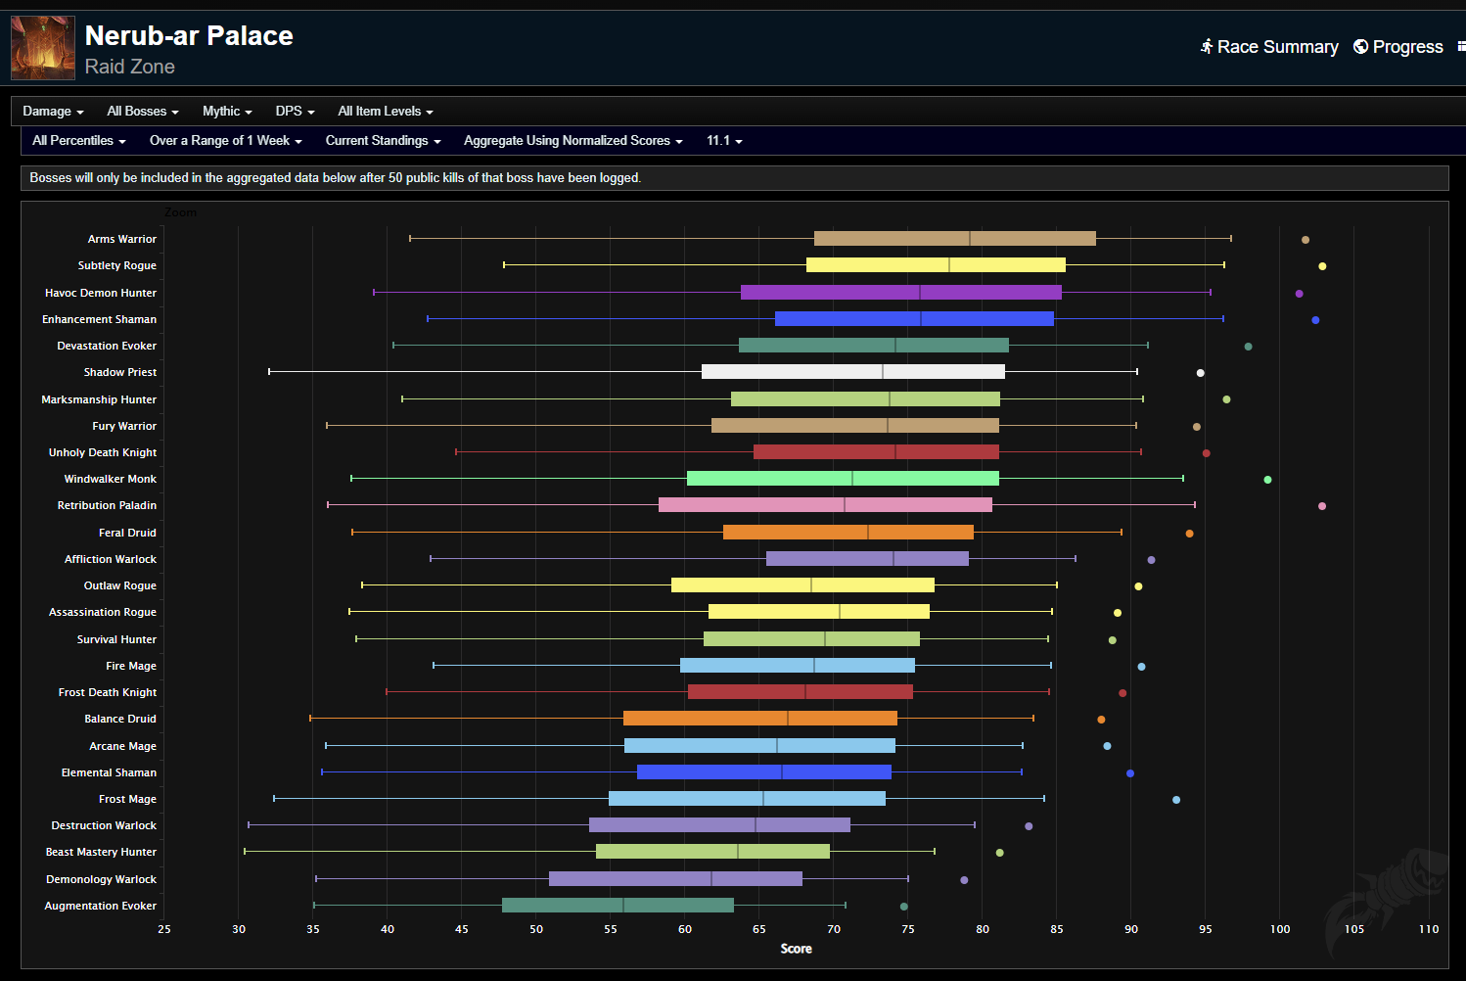1466x981 pixels.
Task: Click the globe icon next to Progress
Action: coord(1360,47)
